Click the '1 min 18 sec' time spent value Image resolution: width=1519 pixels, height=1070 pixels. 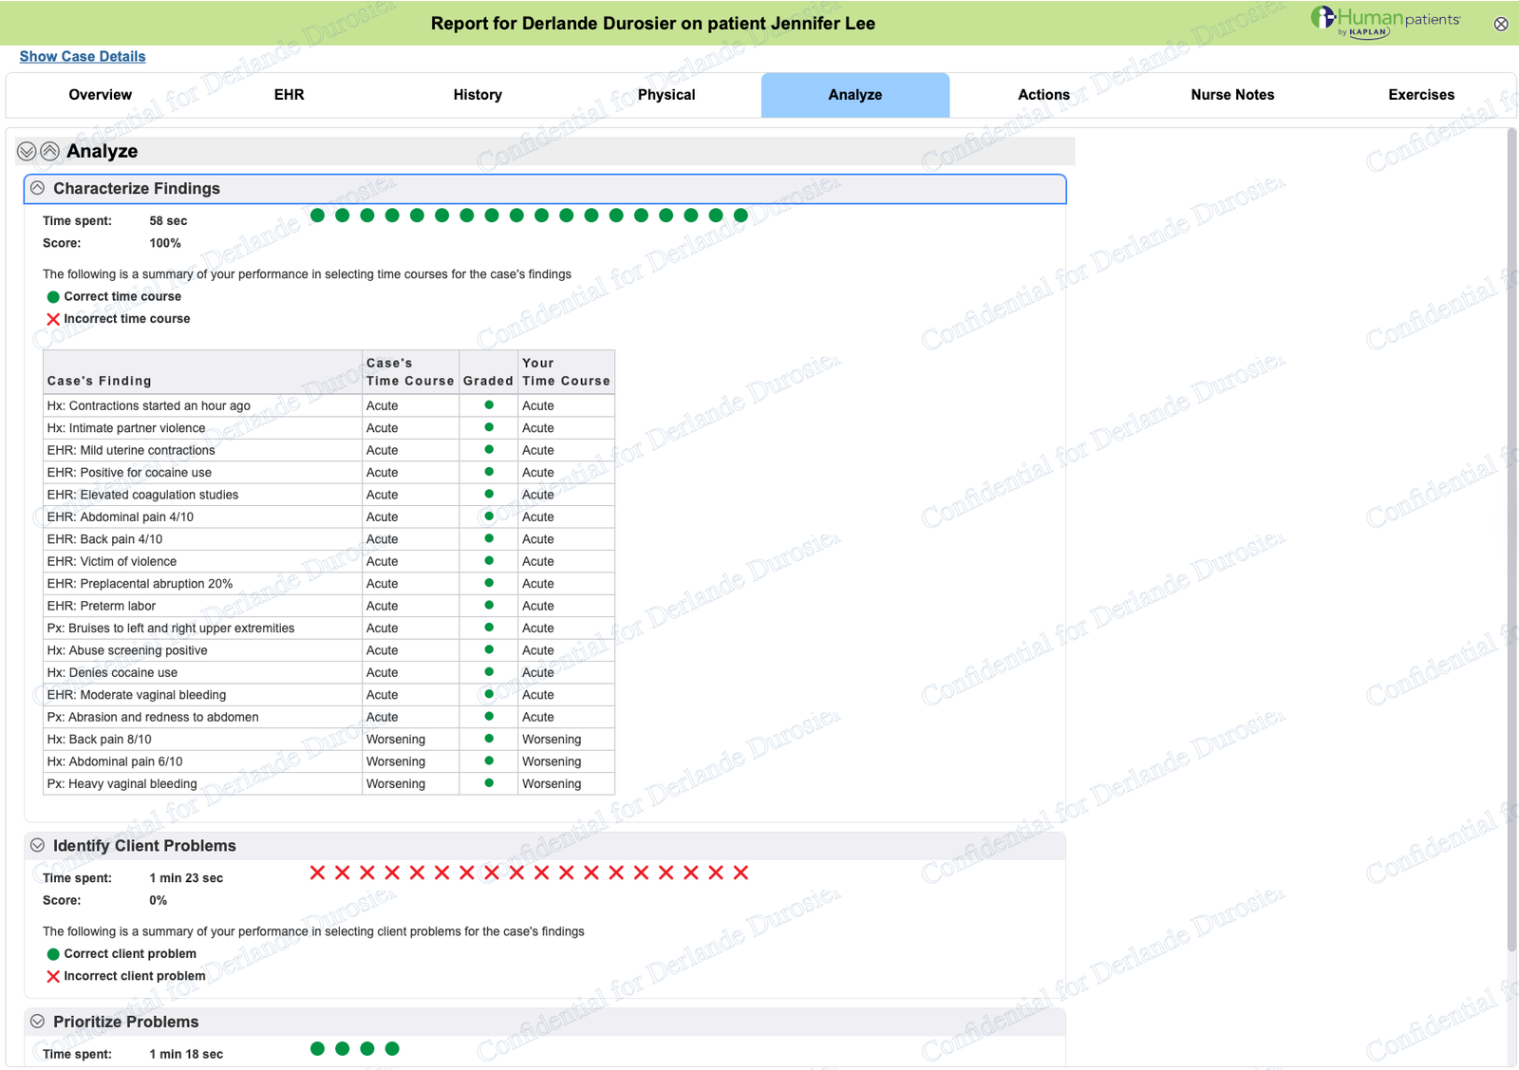186,1055
